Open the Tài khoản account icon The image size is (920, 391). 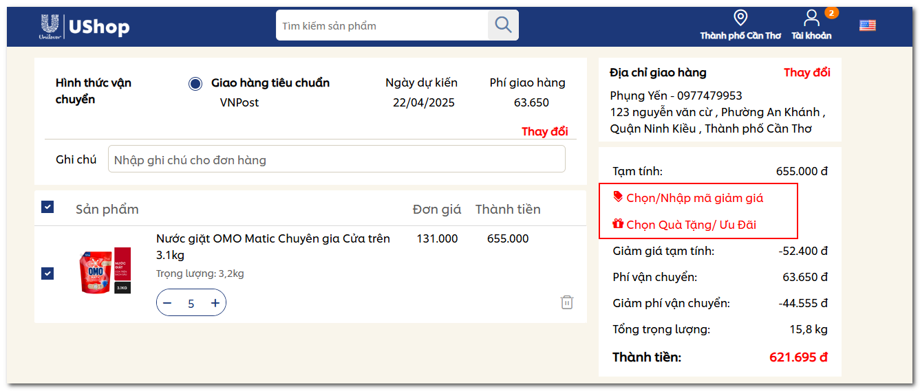click(x=812, y=18)
